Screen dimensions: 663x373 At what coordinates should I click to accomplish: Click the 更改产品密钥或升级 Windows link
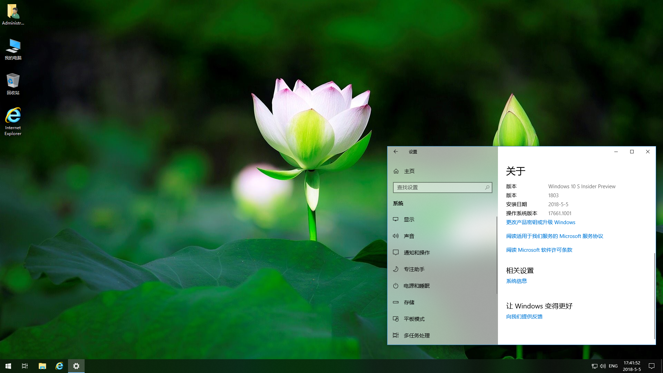pos(540,222)
